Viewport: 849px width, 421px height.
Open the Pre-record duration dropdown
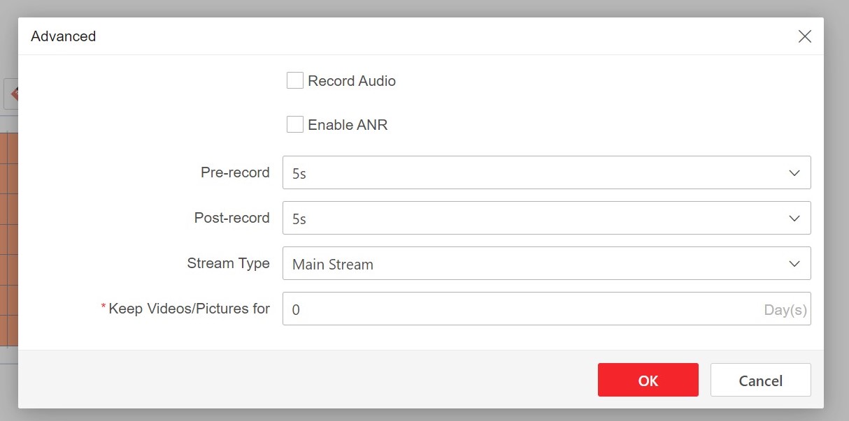pyautogui.click(x=545, y=172)
